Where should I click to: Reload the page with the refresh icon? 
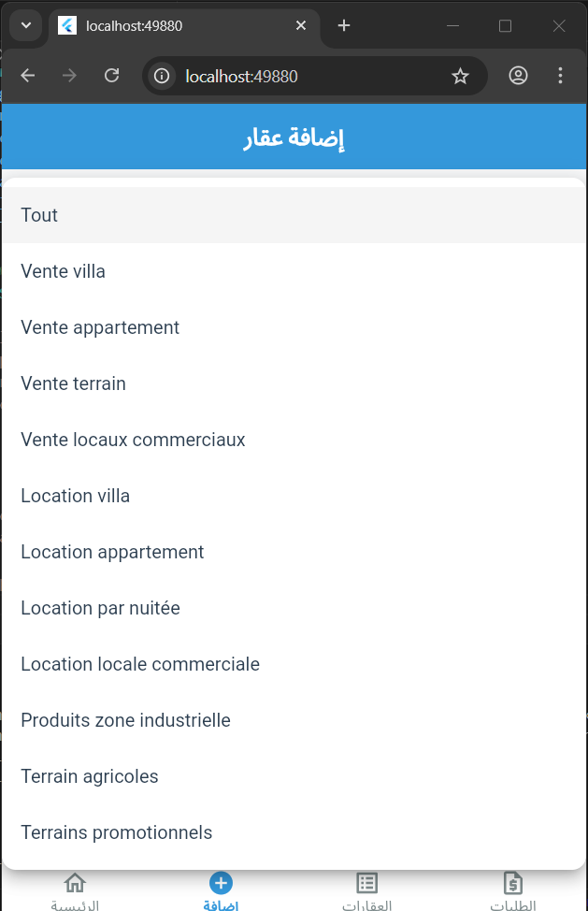111,76
